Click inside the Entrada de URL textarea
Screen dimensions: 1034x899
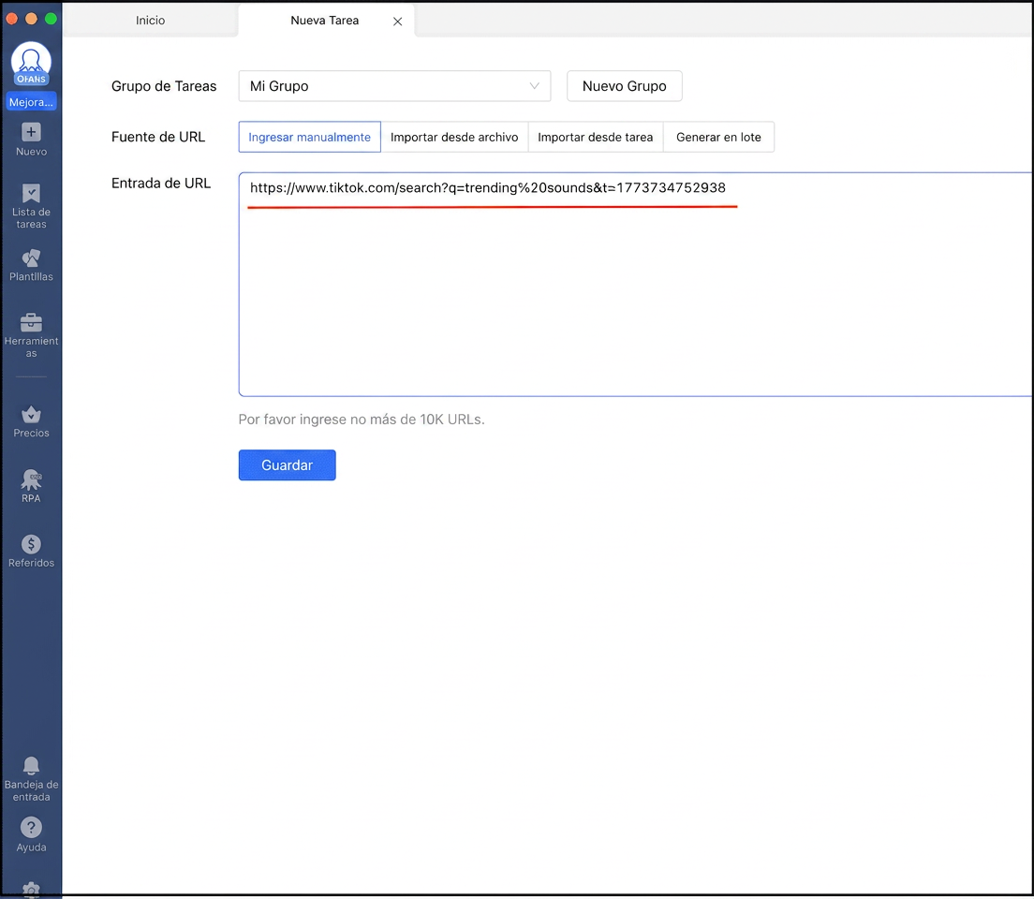pyautogui.click(x=636, y=285)
